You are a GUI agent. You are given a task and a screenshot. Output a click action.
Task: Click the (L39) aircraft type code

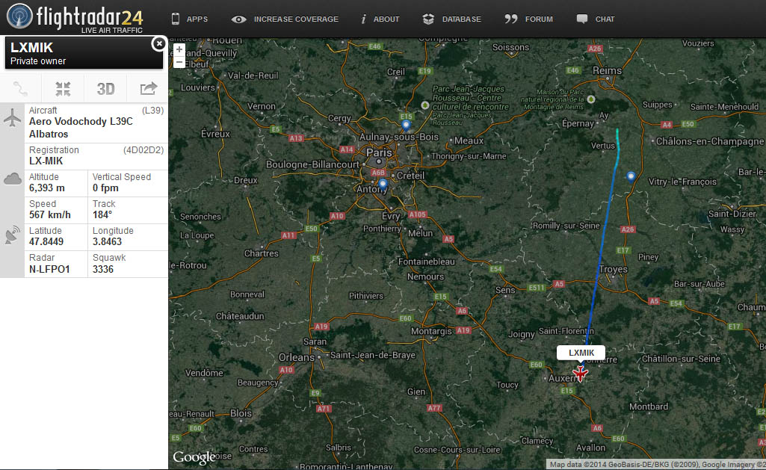coord(153,111)
